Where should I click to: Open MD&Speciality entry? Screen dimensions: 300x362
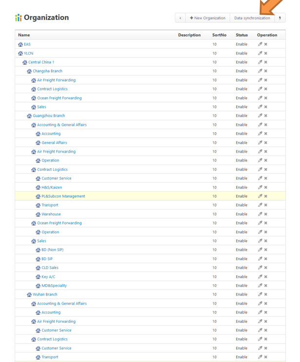(x=54, y=286)
